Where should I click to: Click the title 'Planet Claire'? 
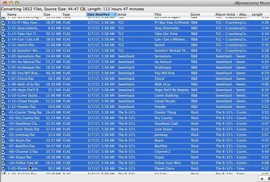(164, 169)
